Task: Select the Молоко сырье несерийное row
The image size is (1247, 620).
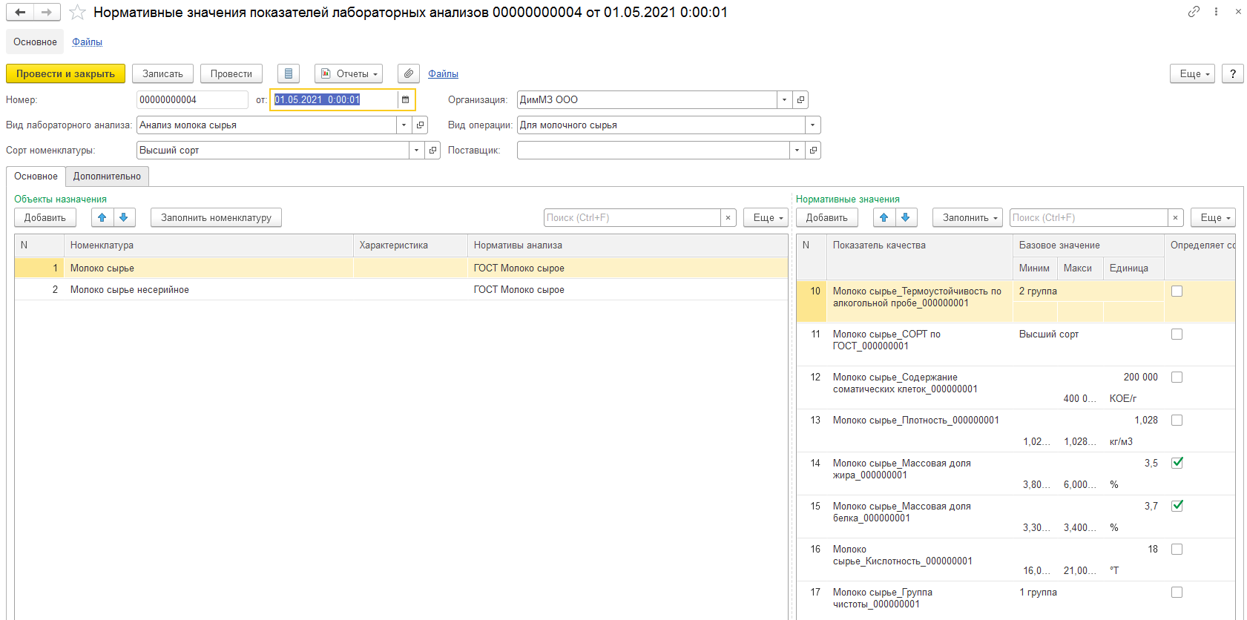Action: coord(401,289)
